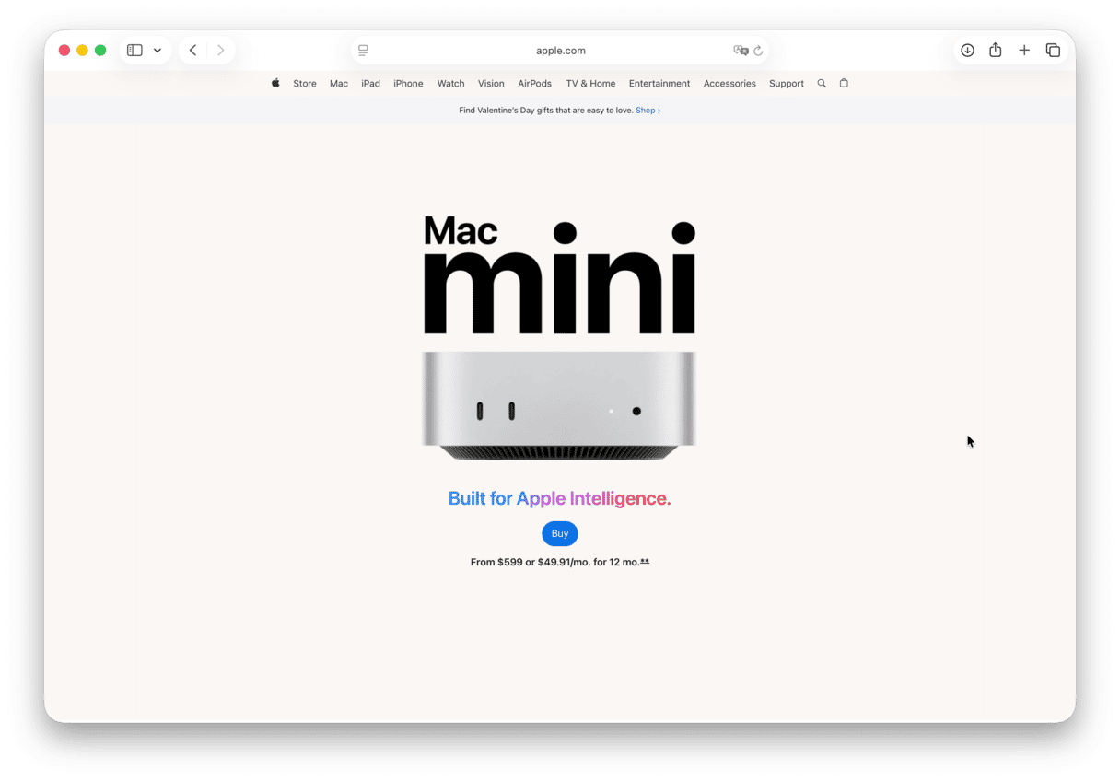The width and height of the screenshot is (1120, 781).
Task: Open Tab Overview with the tabs icon
Action: click(1053, 50)
